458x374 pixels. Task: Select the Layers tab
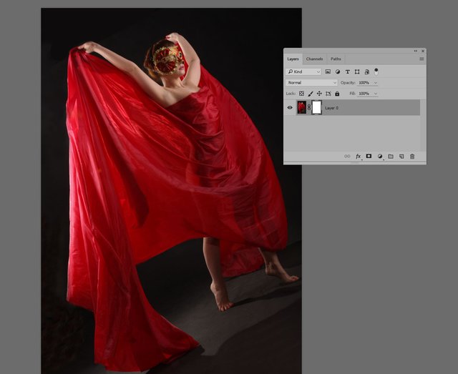click(293, 59)
